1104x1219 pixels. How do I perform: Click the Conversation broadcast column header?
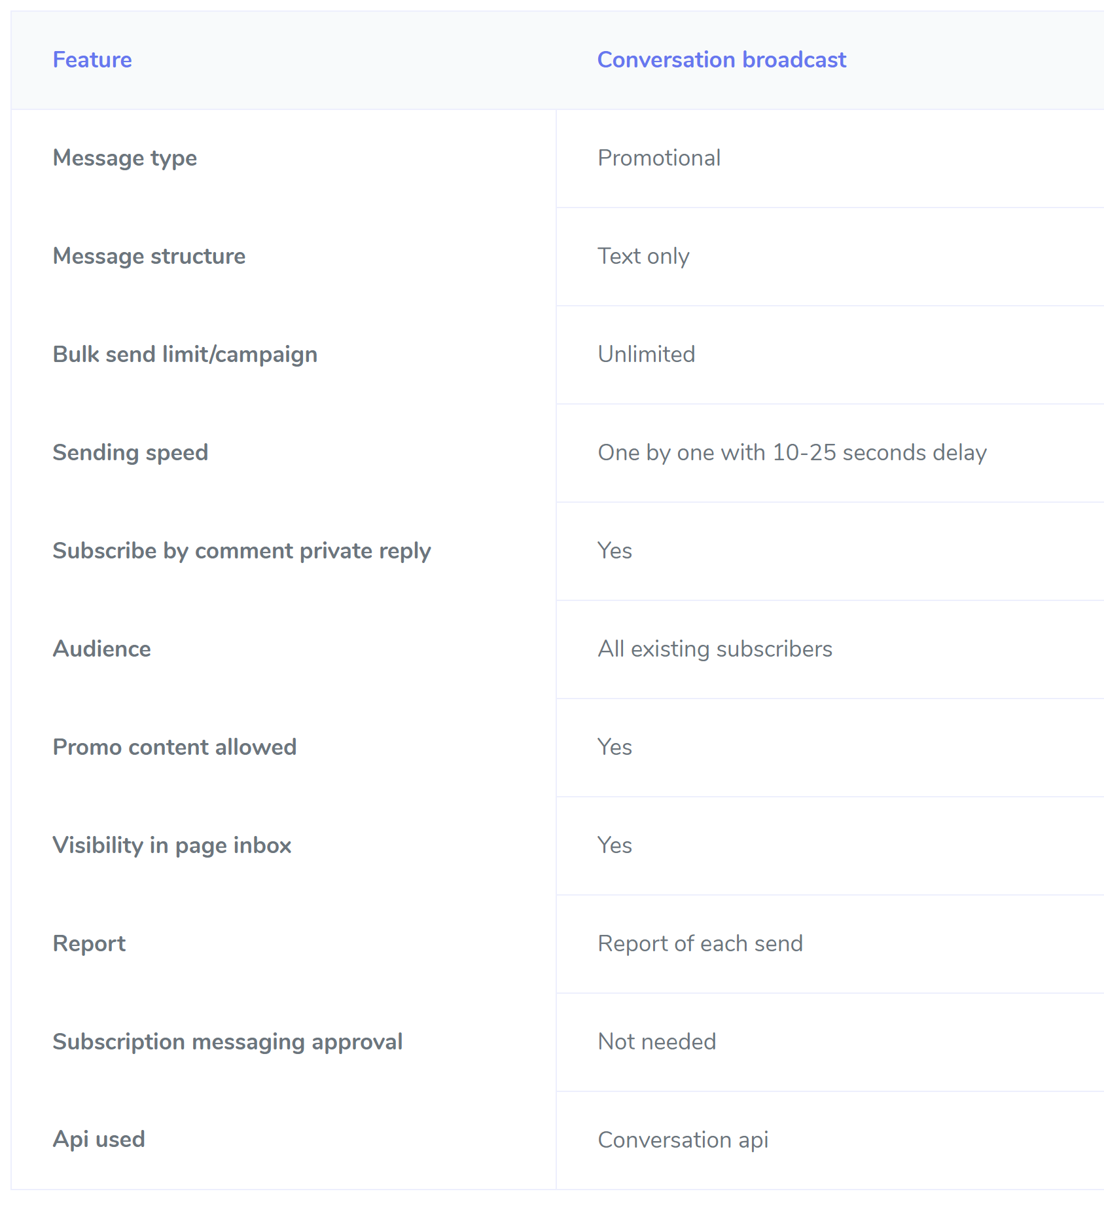coord(721,60)
